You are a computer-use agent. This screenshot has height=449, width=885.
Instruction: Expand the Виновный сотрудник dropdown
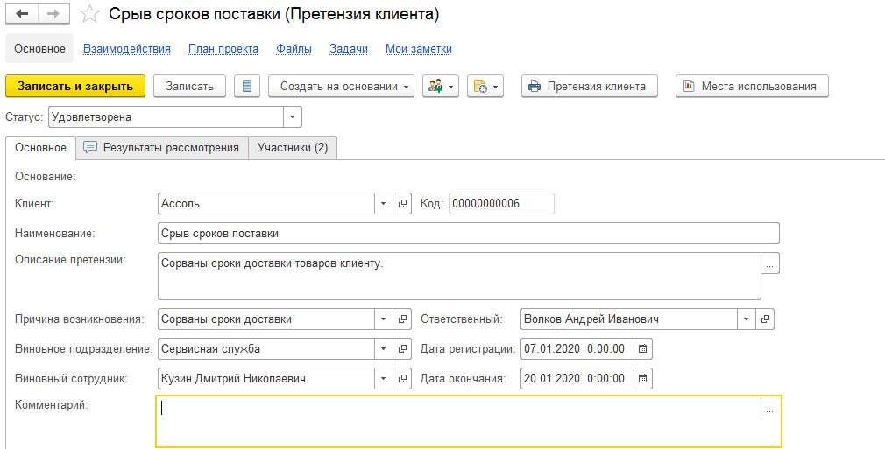pyautogui.click(x=384, y=379)
